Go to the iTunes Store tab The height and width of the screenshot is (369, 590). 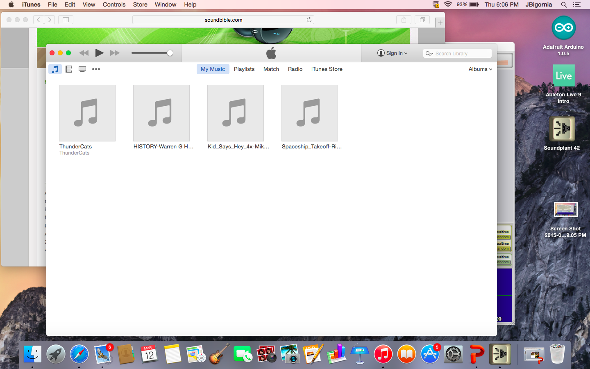pyautogui.click(x=327, y=69)
